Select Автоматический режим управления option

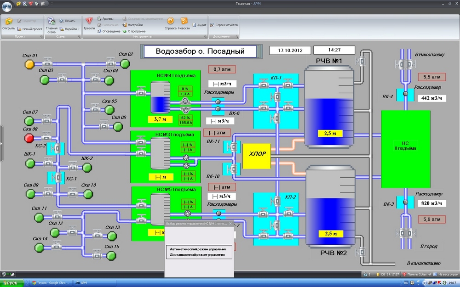click(198, 249)
